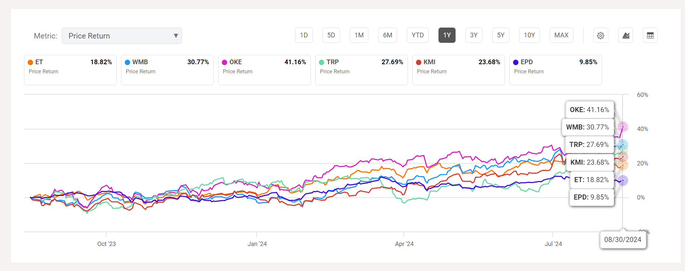
Task: Select the YTD time range
Action: click(x=417, y=35)
